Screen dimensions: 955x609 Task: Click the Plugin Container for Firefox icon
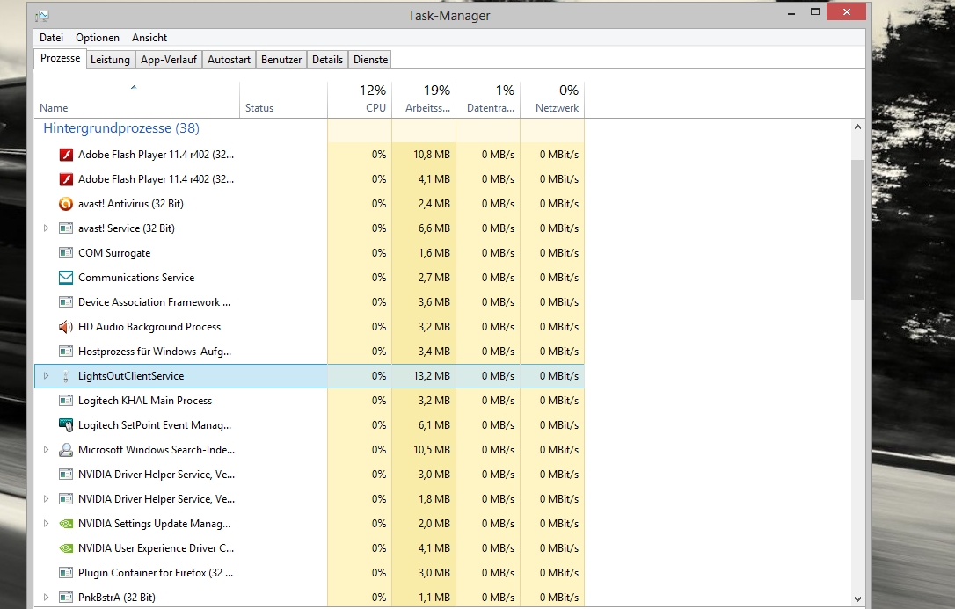pyautogui.click(x=66, y=572)
